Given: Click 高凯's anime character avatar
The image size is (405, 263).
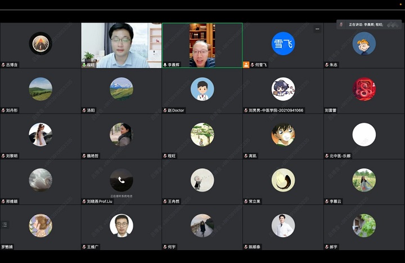Looking at the screenshot, I should click(x=283, y=135).
